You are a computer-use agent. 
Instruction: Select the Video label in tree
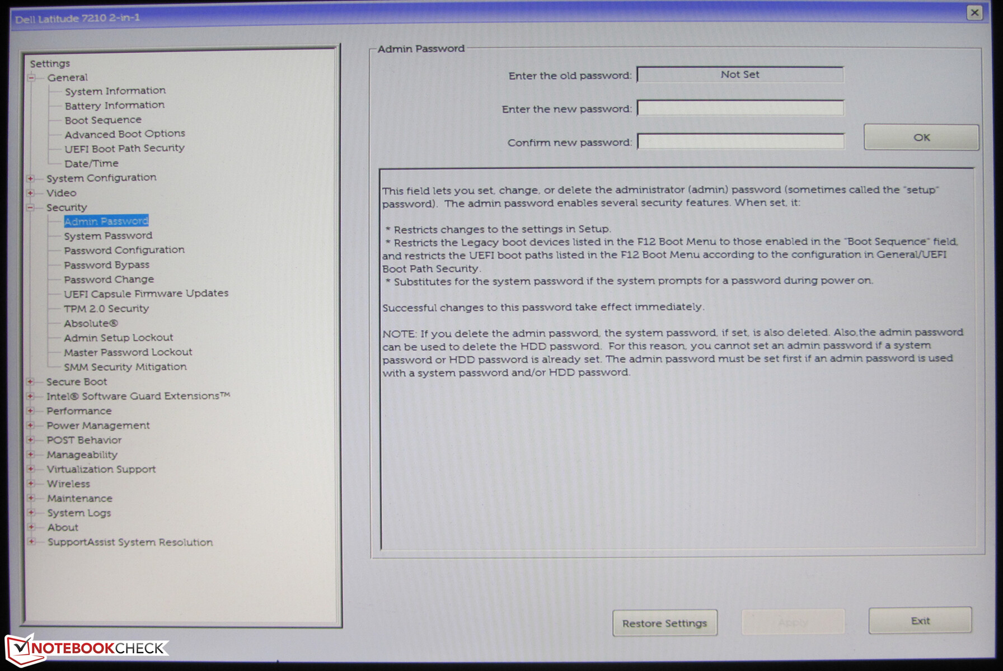[62, 193]
